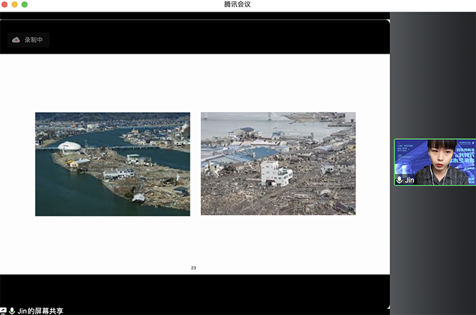Close the 腾讯会议 window with red button
The width and height of the screenshot is (476, 315).
[4, 5]
